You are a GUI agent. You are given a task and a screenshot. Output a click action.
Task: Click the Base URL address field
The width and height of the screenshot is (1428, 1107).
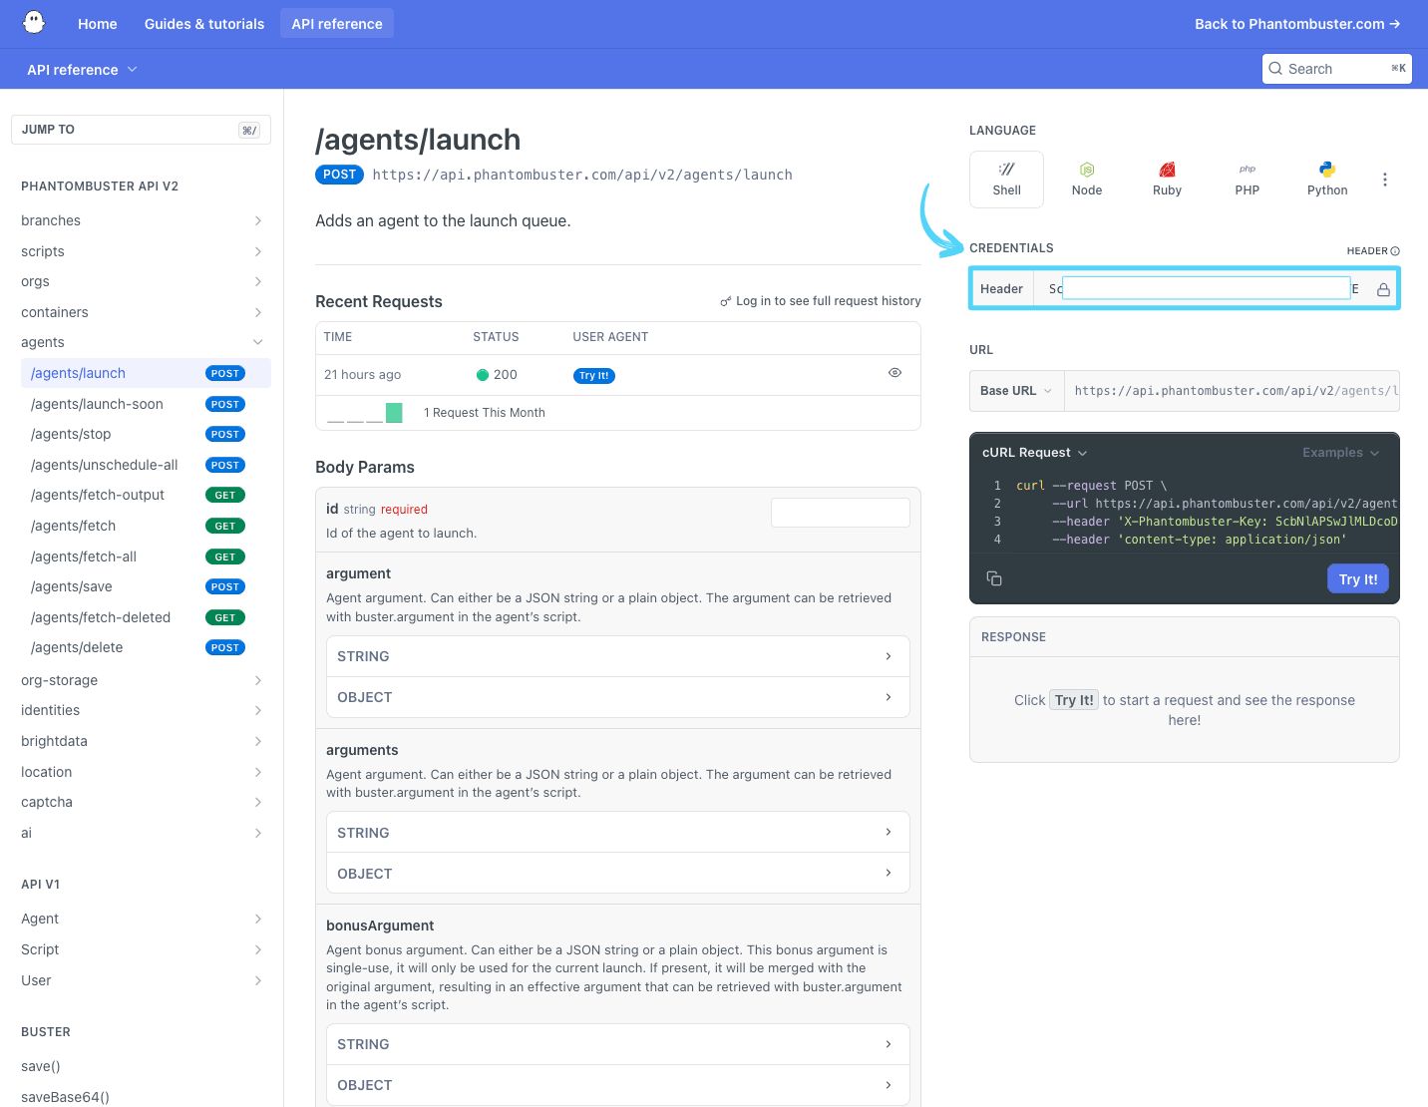click(1233, 391)
